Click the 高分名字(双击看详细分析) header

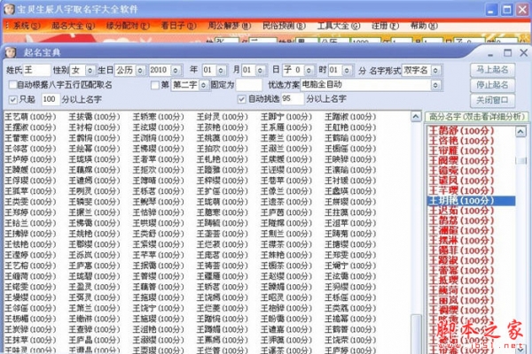pos(477,117)
